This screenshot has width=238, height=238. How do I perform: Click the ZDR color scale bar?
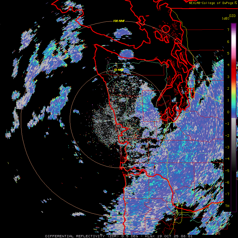pyautogui.click(x=234, y=117)
